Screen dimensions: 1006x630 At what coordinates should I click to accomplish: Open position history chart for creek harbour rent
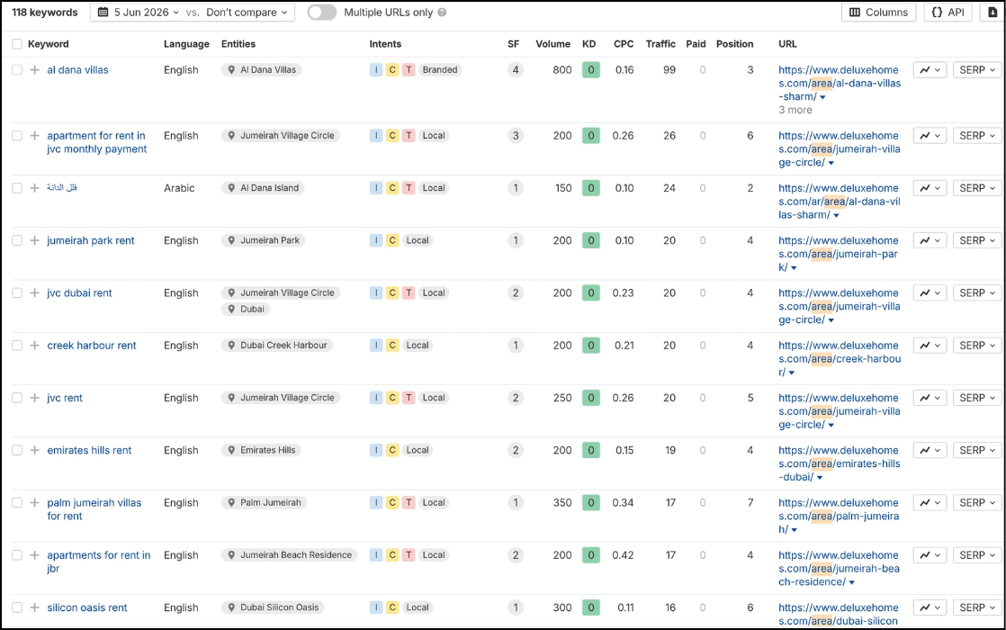click(x=930, y=346)
